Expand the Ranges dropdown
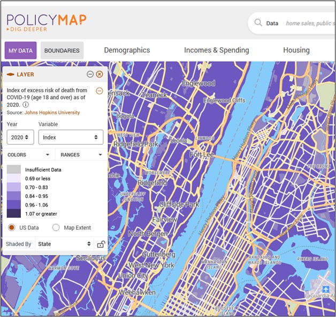 (x=81, y=154)
